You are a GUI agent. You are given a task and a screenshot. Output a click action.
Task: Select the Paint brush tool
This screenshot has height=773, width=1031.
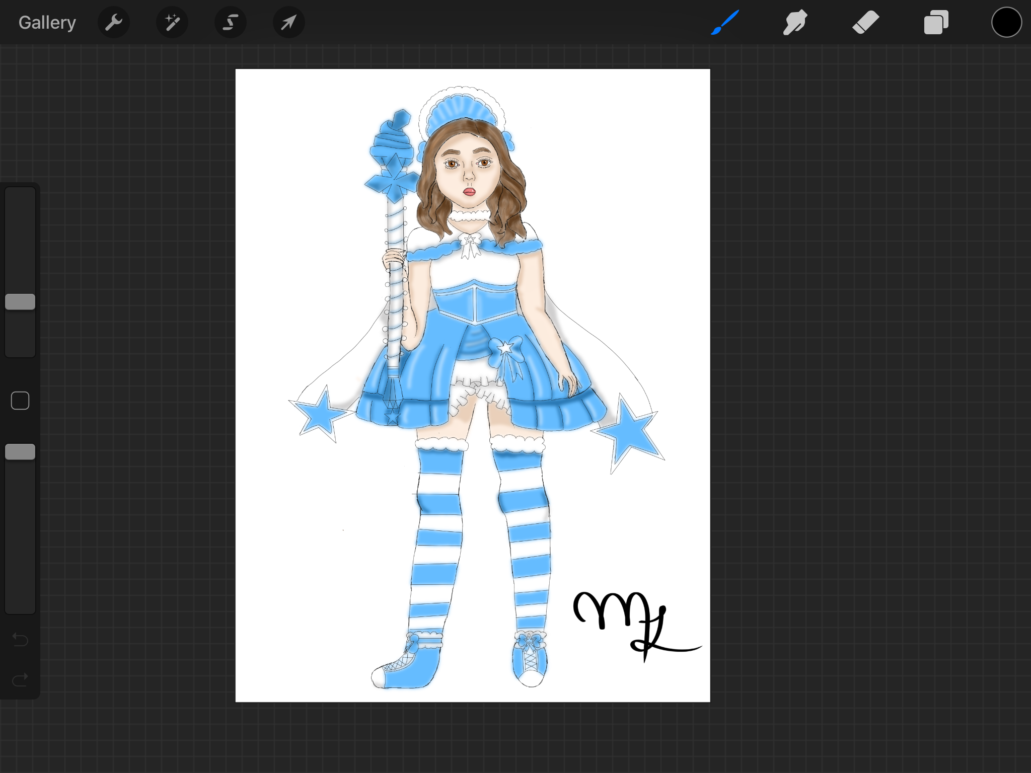[725, 23]
